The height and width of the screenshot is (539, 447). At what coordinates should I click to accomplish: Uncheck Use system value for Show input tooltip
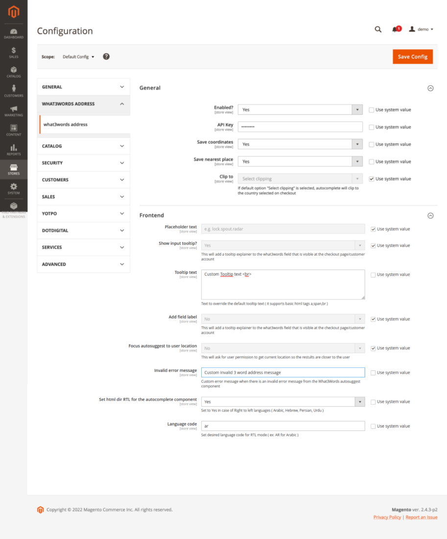pyautogui.click(x=373, y=246)
